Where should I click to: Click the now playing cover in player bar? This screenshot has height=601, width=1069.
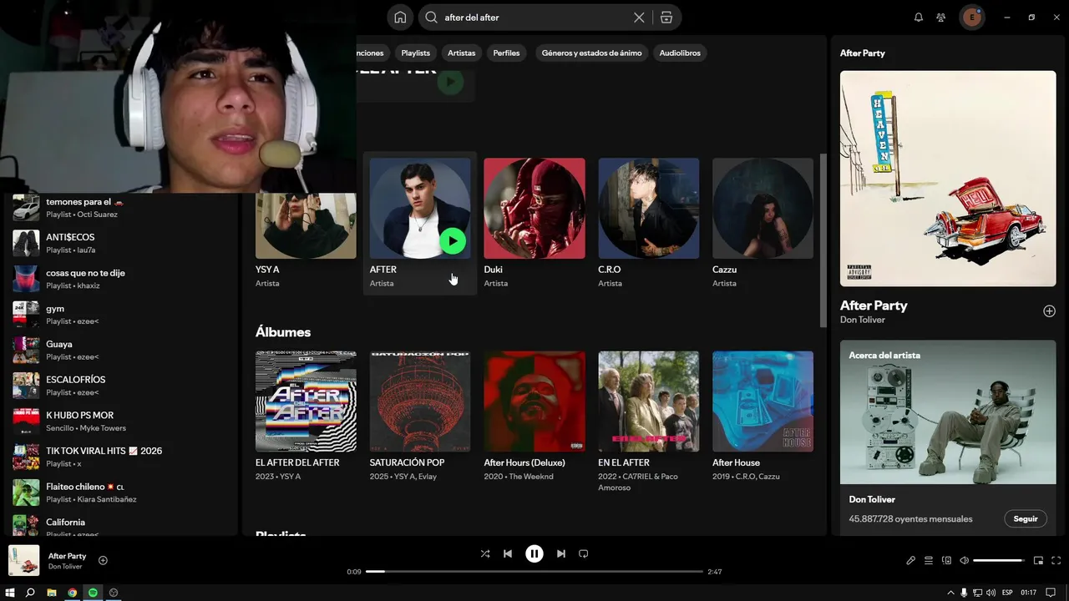24,560
